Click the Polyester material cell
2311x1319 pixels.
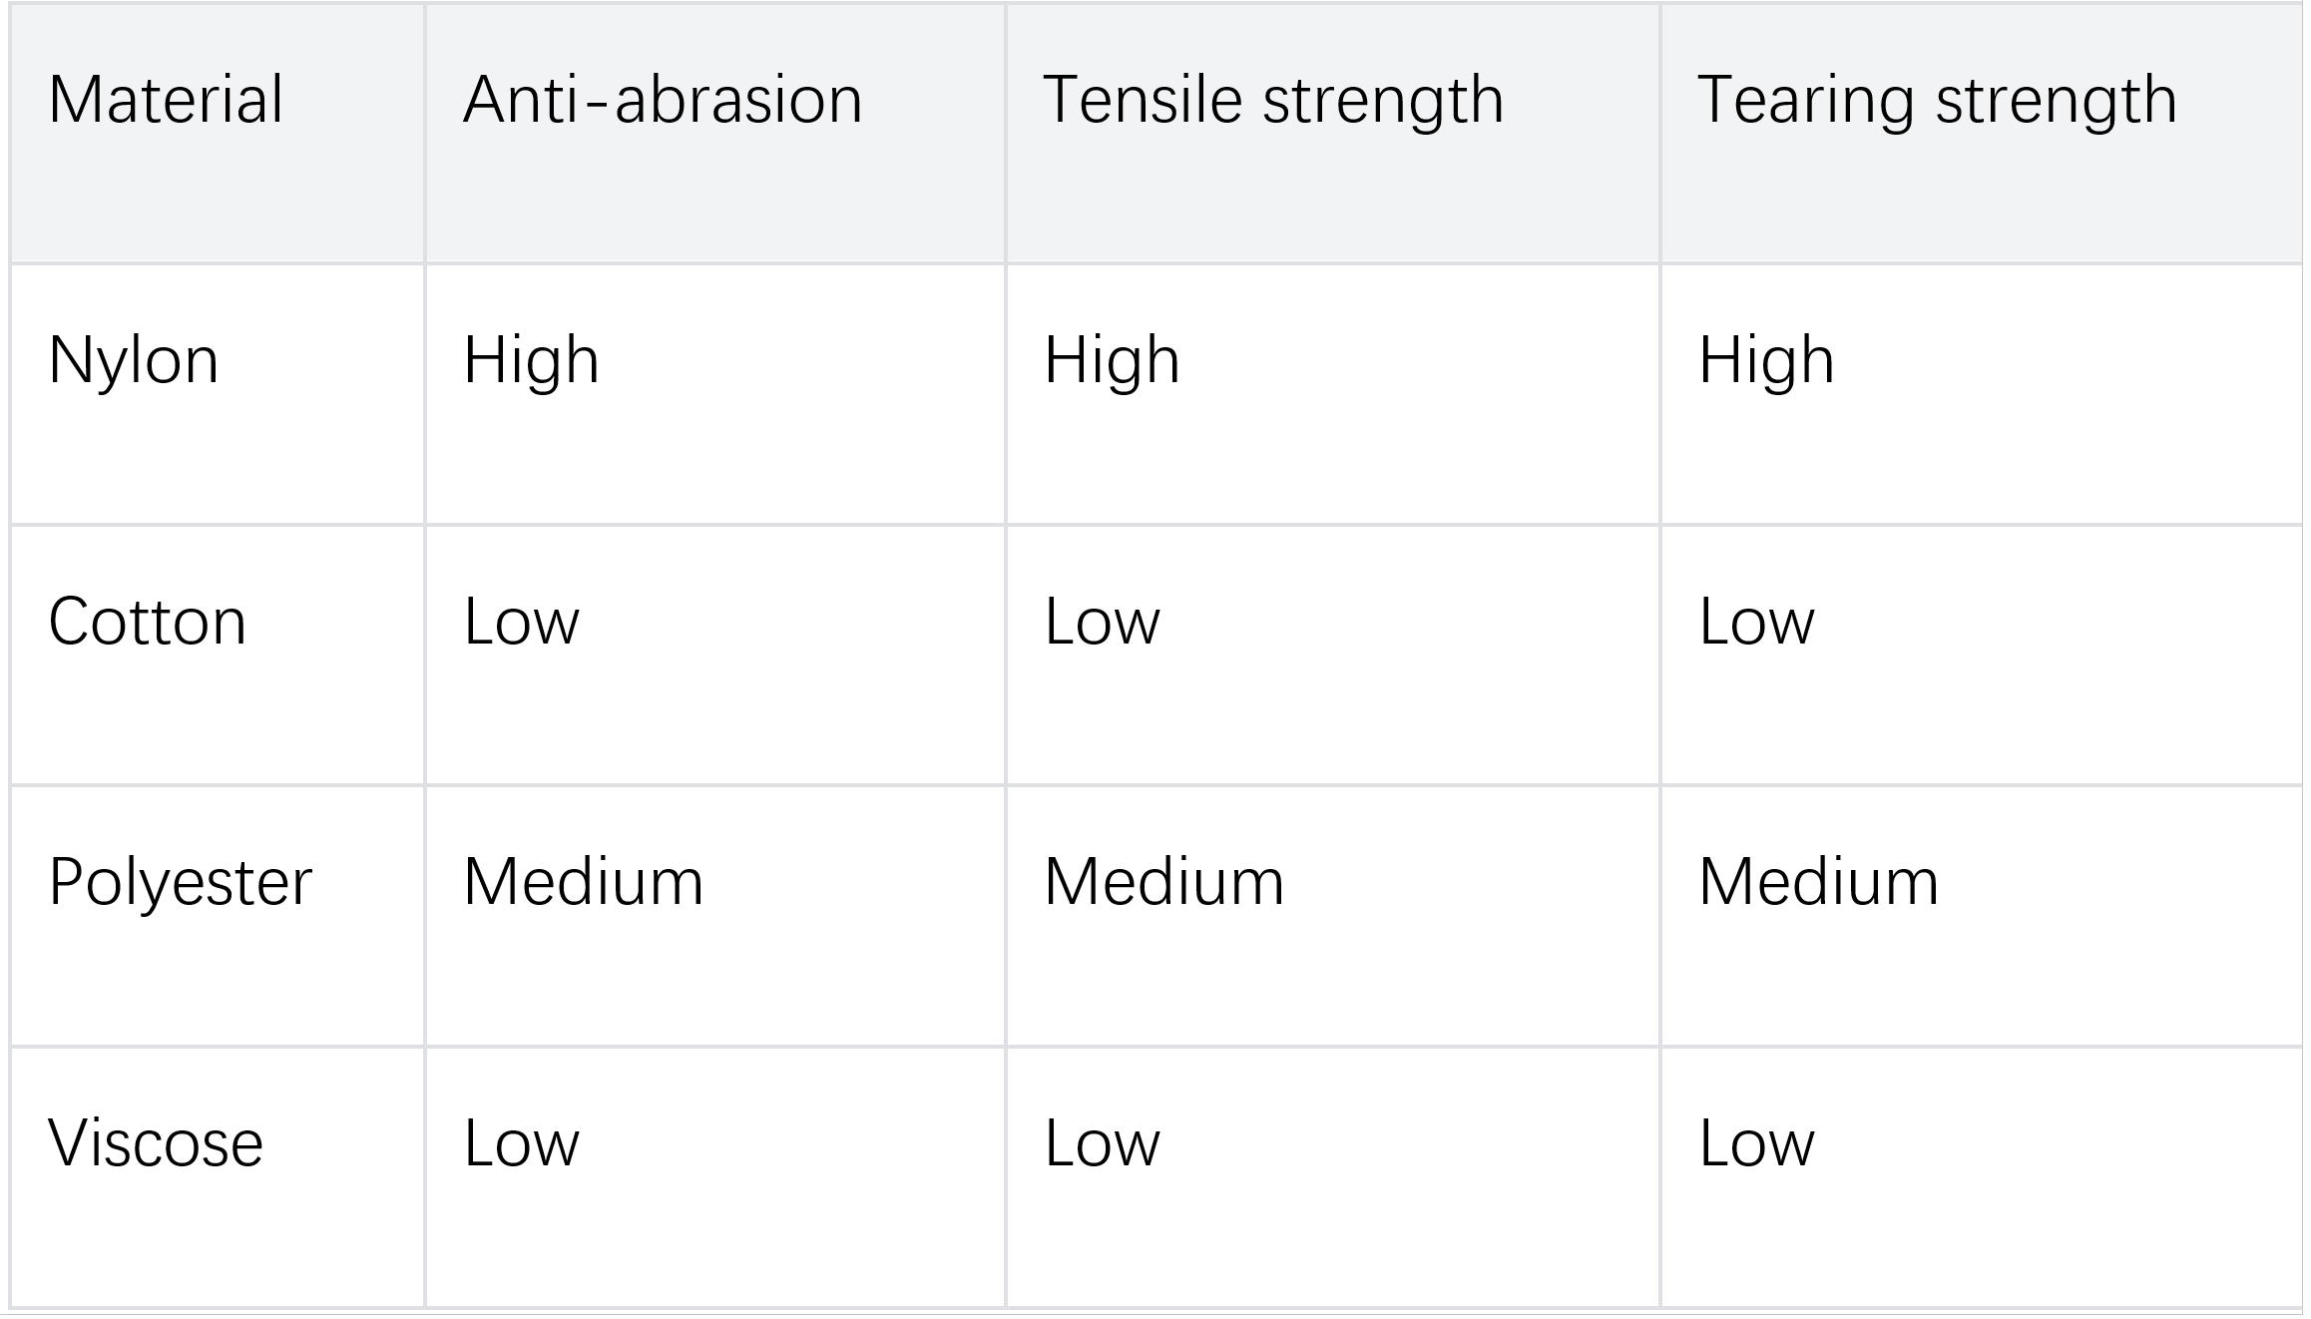point(181,882)
